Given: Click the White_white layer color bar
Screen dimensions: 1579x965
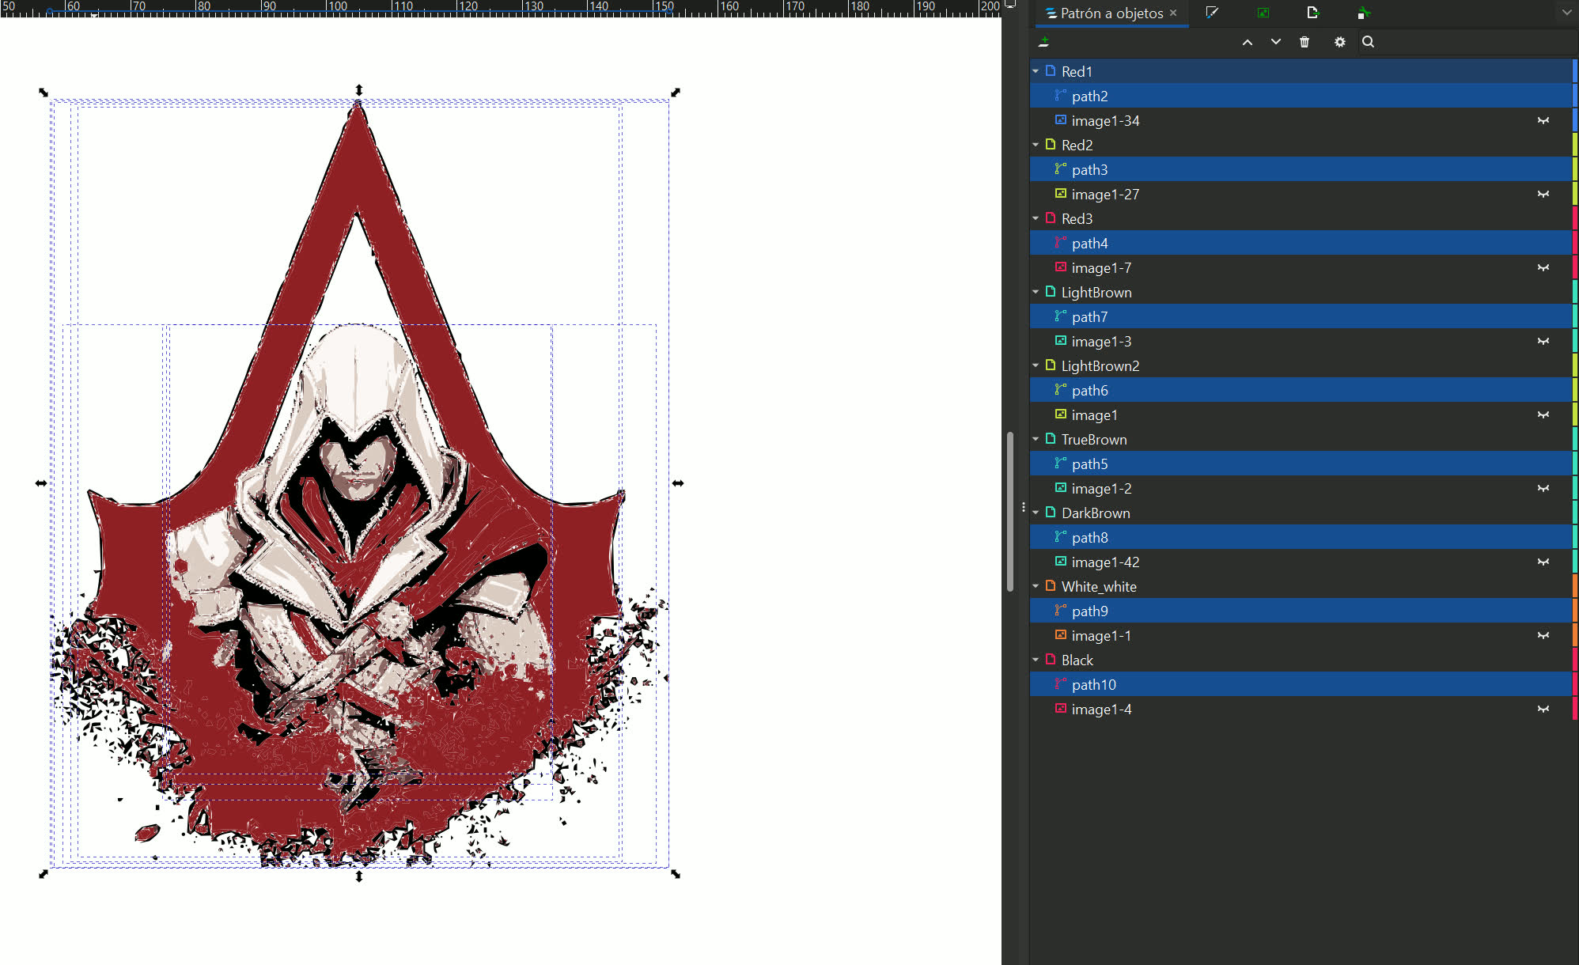Looking at the screenshot, I should 1575,586.
